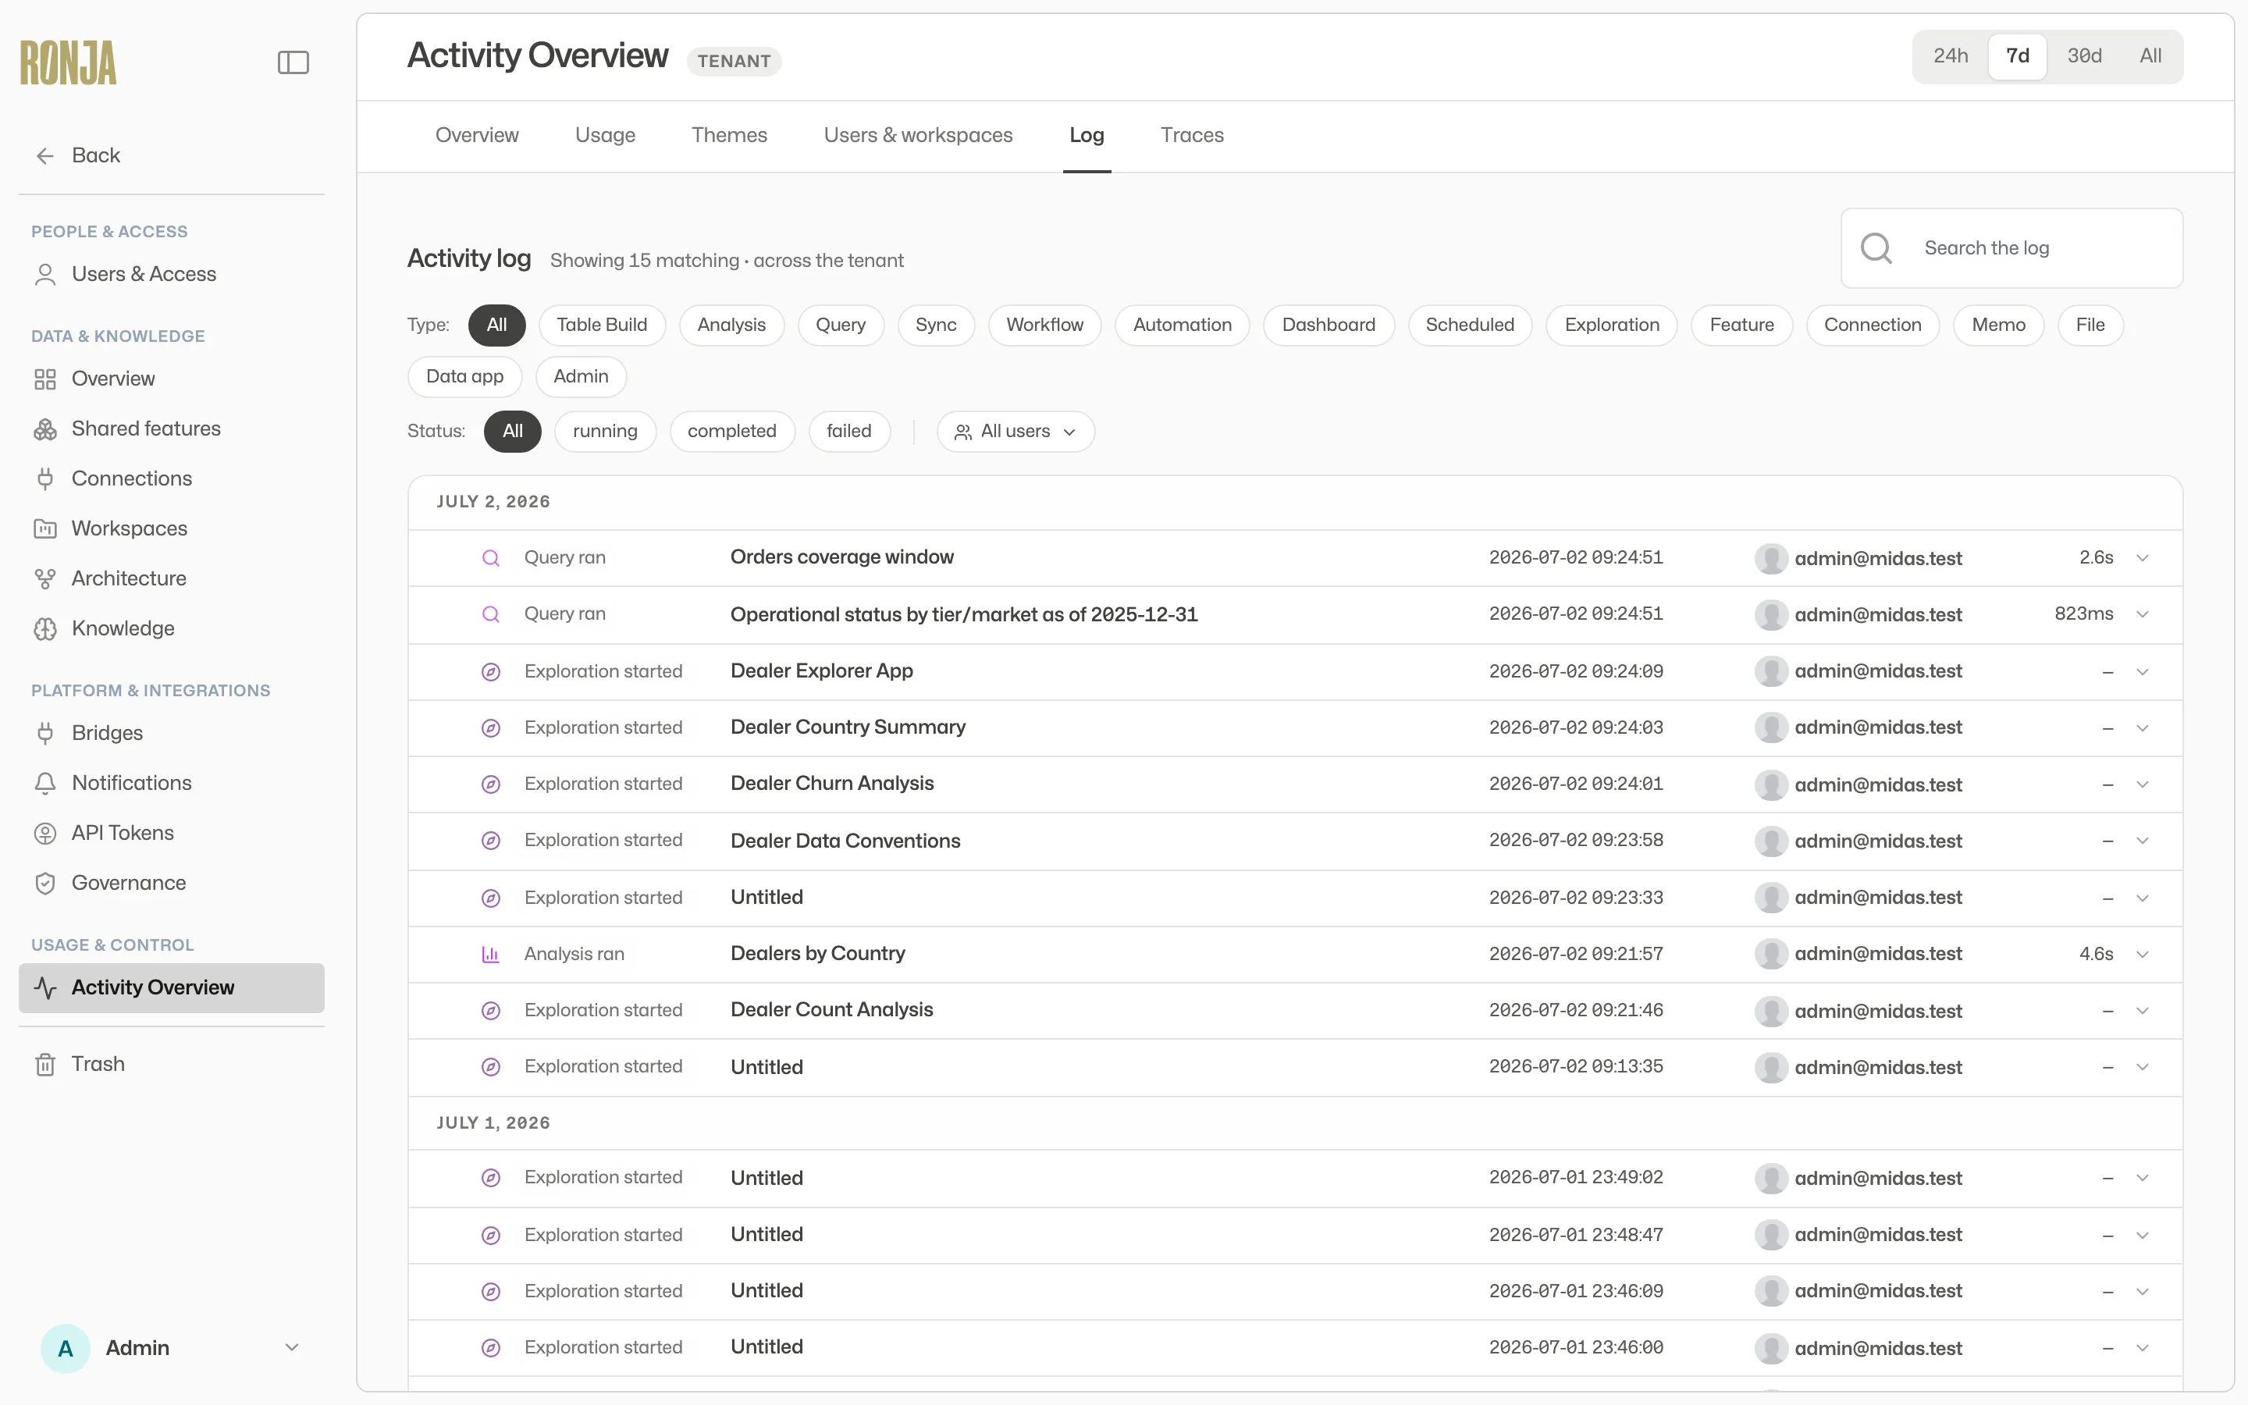Expand the Operational status by tier/market row
Screen dimensions: 2248x1405
pos(2142,614)
